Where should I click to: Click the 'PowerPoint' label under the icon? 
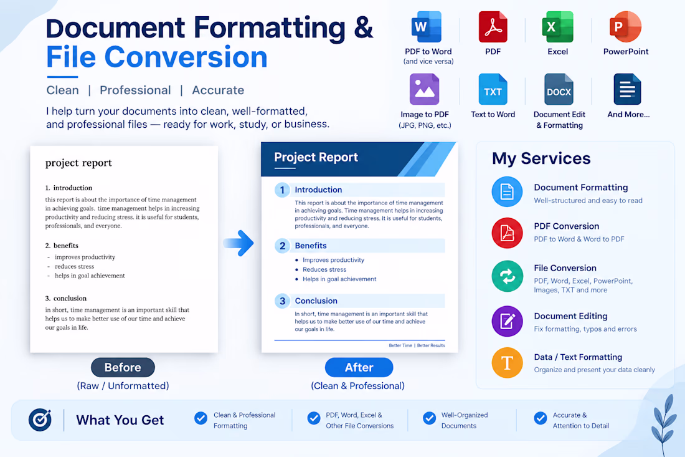[x=626, y=52]
